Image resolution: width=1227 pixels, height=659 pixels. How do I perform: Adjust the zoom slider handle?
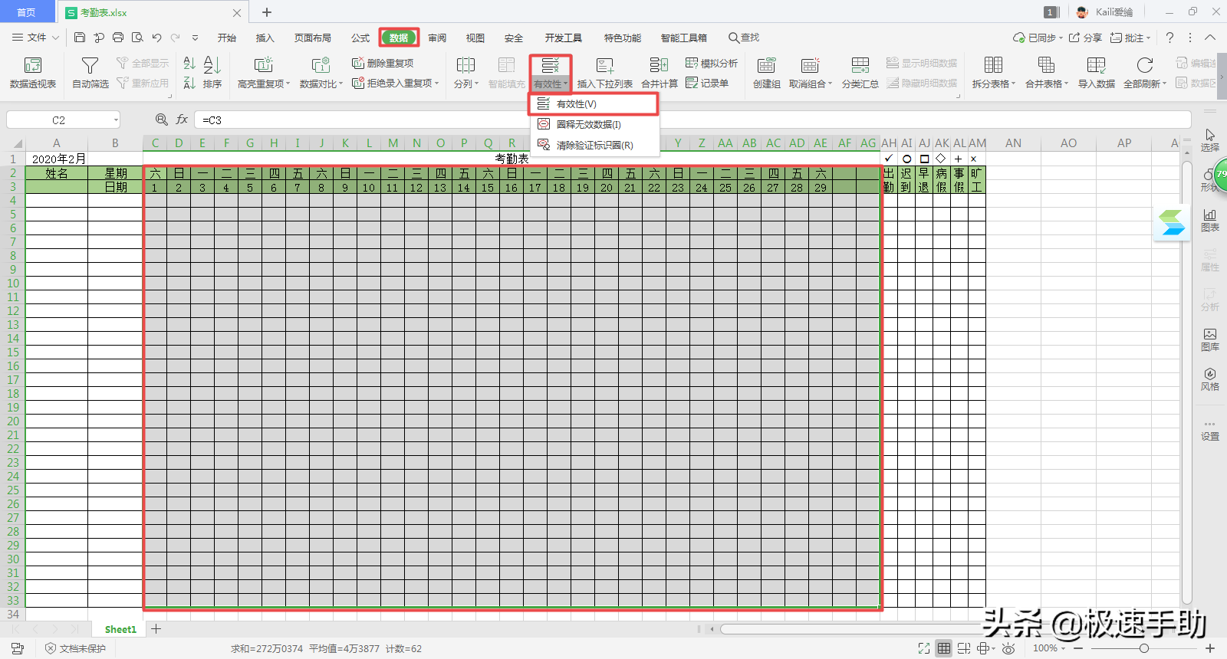1143,648
